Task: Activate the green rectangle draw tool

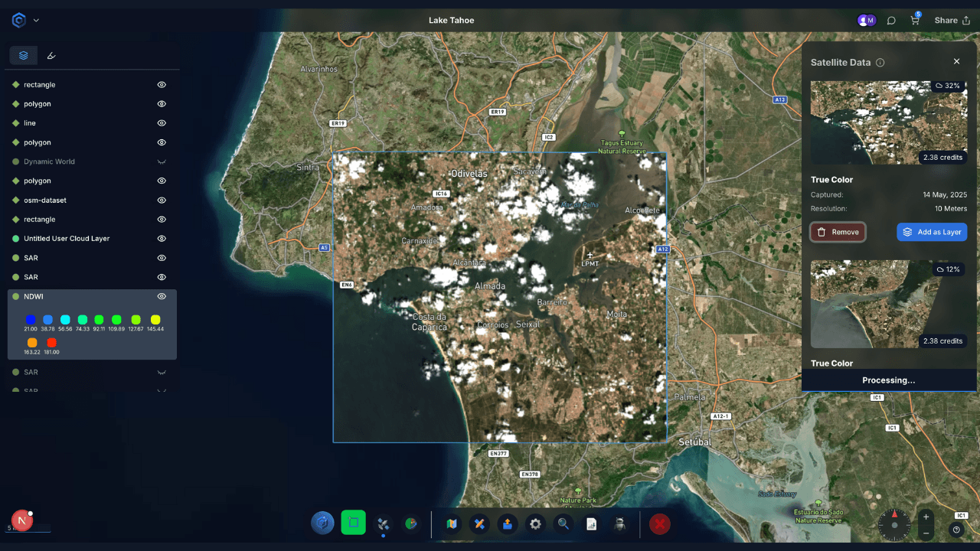Action: (353, 523)
